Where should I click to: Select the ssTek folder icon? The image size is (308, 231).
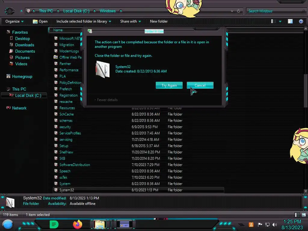coord(56,177)
